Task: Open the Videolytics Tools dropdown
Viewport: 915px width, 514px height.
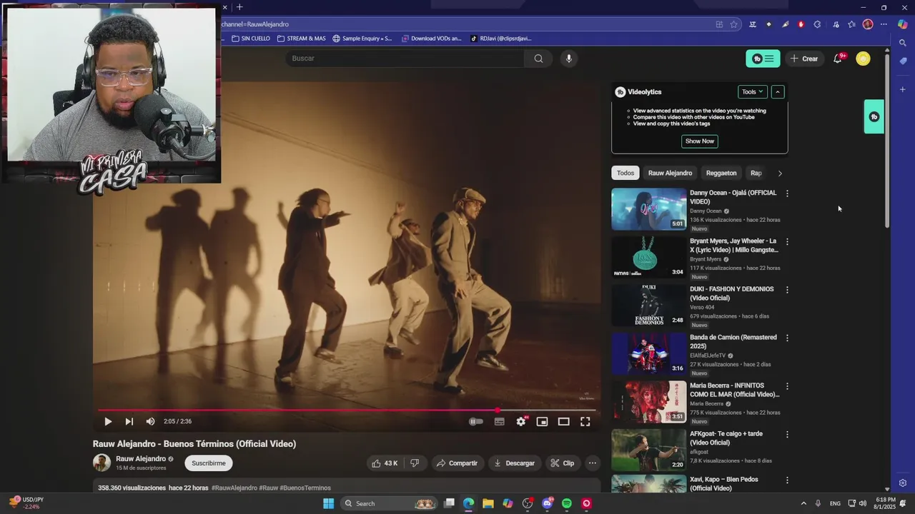Action: pyautogui.click(x=753, y=92)
